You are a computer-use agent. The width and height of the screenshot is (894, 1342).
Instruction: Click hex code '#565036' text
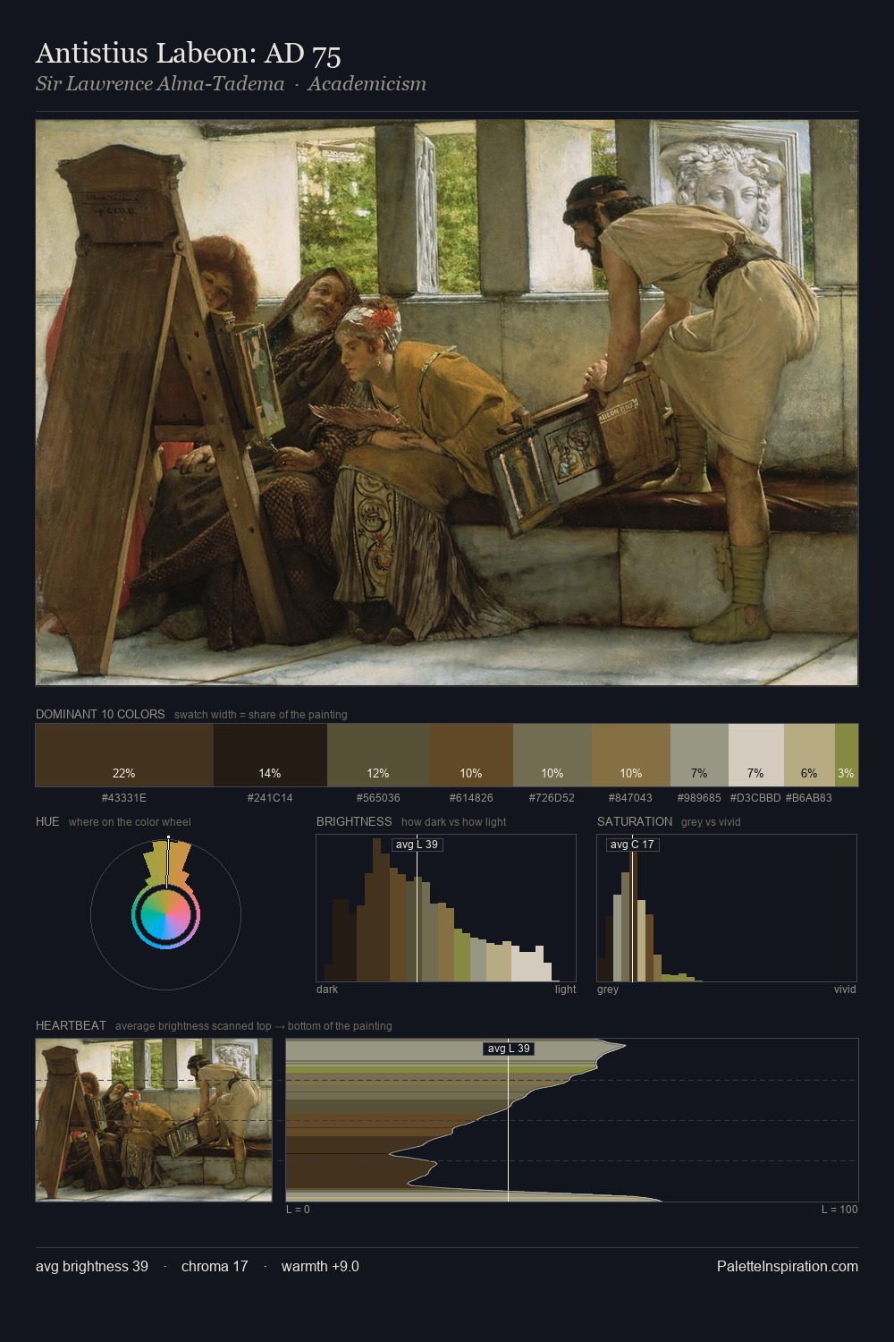pyautogui.click(x=378, y=798)
